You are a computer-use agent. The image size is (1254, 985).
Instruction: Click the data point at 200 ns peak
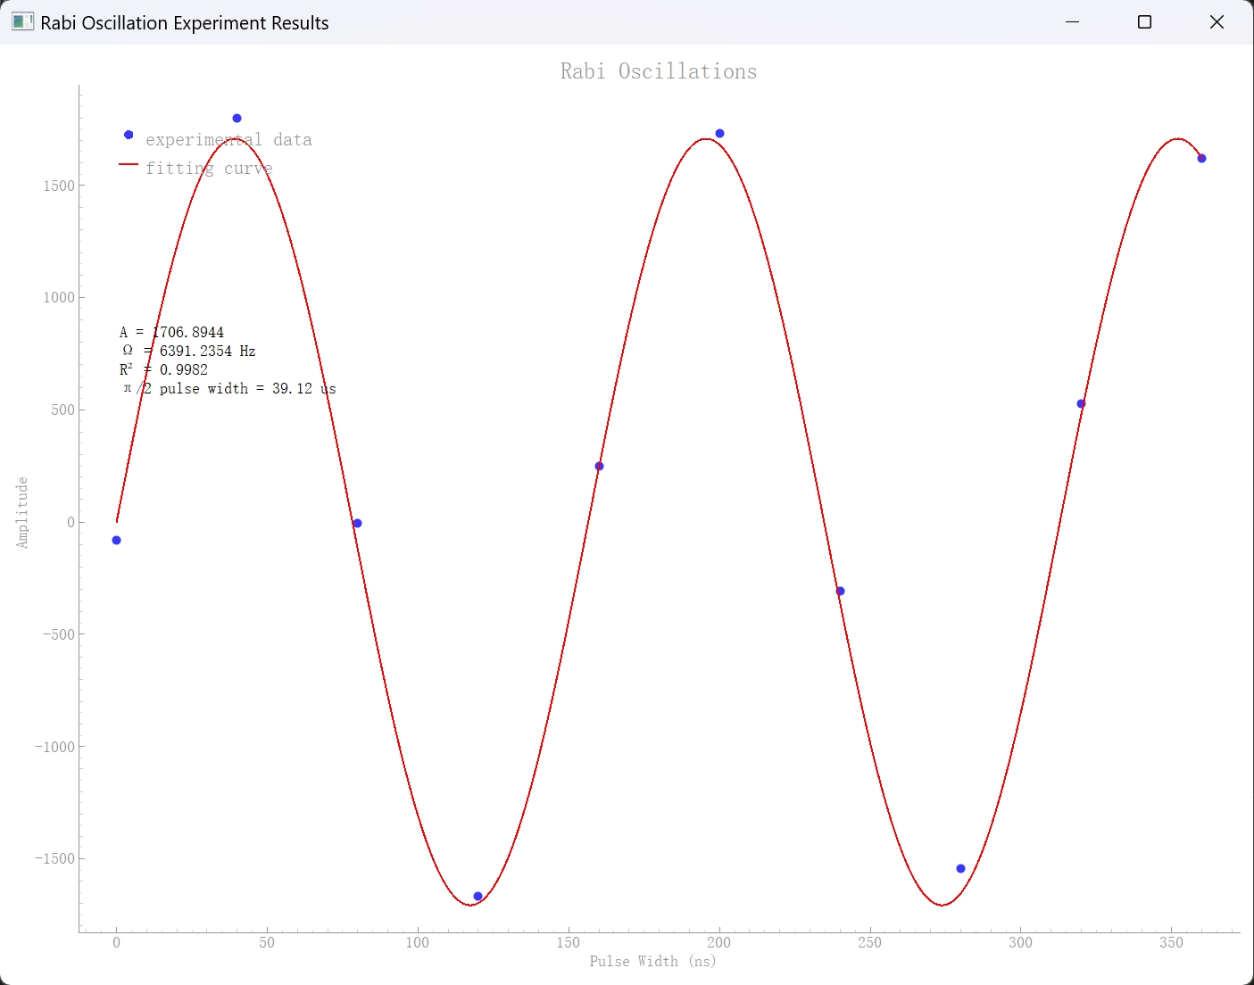point(719,134)
